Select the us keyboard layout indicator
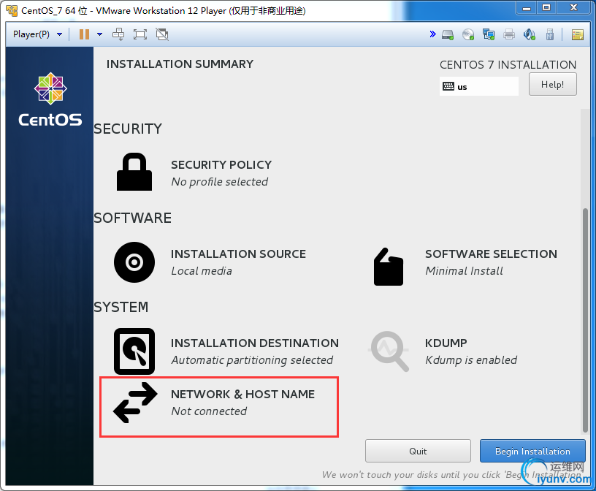This screenshot has width=596, height=491. coord(479,86)
